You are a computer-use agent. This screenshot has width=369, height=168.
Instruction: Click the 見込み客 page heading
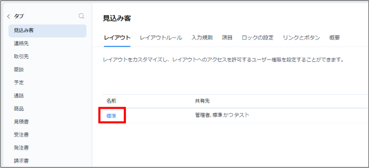(117, 18)
